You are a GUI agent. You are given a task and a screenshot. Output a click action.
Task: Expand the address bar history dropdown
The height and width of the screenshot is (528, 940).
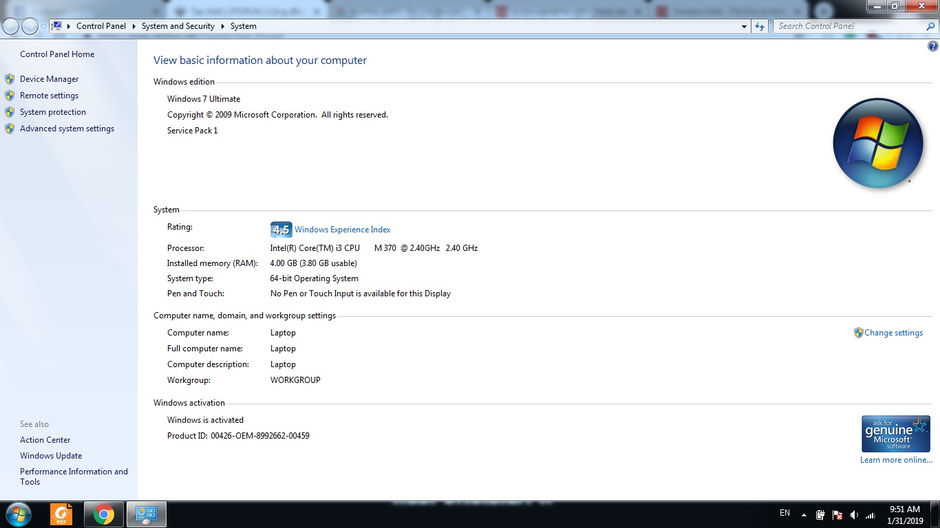click(x=744, y=26)
